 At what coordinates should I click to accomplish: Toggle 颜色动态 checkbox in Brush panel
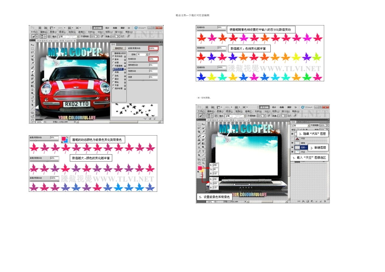coord(113,69)
